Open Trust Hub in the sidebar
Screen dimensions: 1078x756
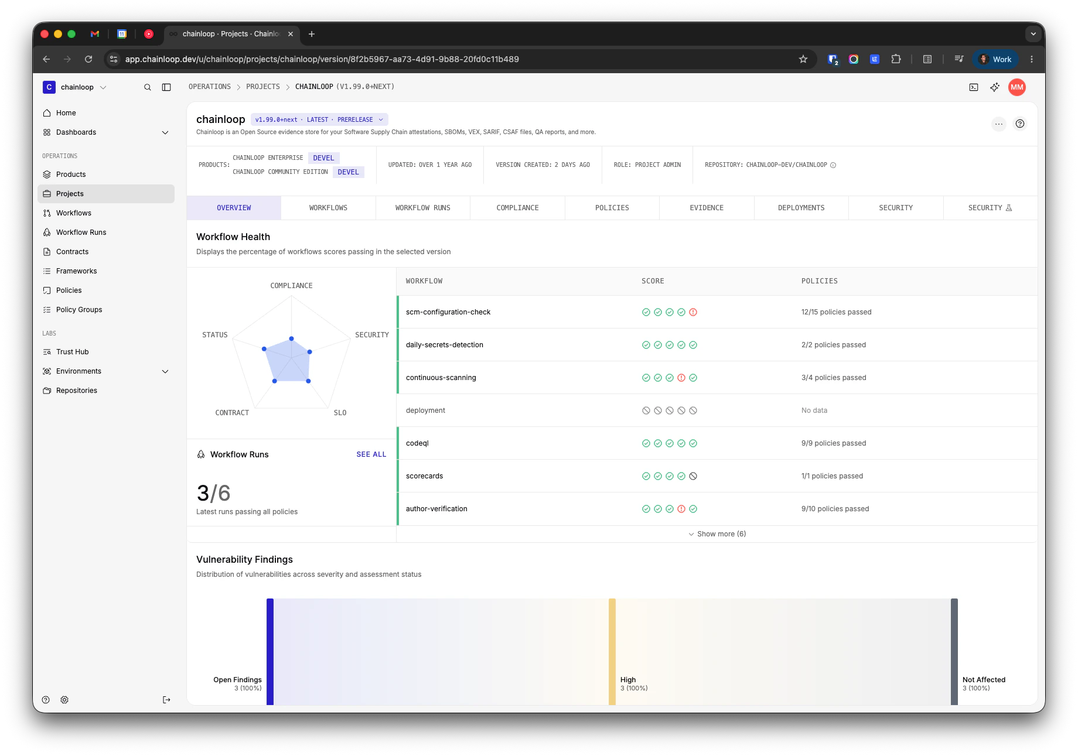106,352
